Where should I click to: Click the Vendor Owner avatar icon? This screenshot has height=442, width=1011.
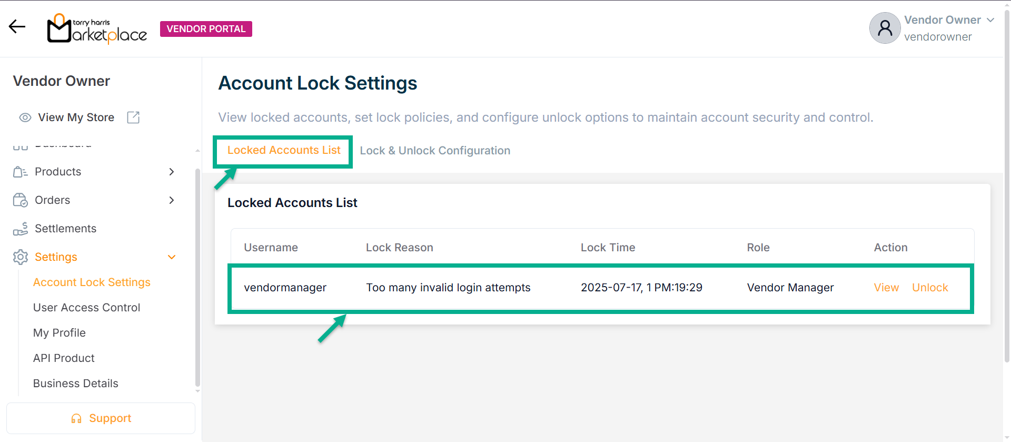click(885, 28)
